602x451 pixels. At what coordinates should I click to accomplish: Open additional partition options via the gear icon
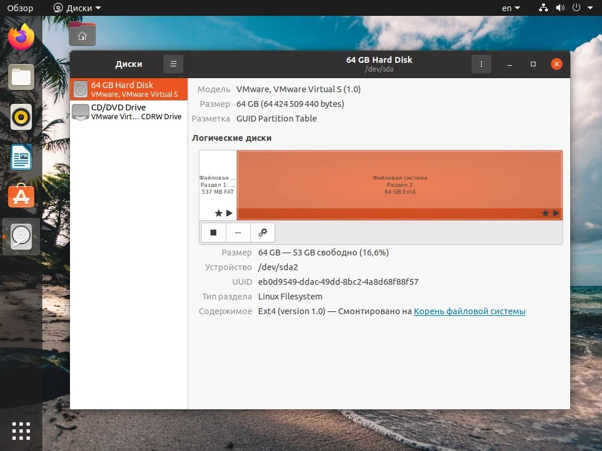tap(263, 232)
